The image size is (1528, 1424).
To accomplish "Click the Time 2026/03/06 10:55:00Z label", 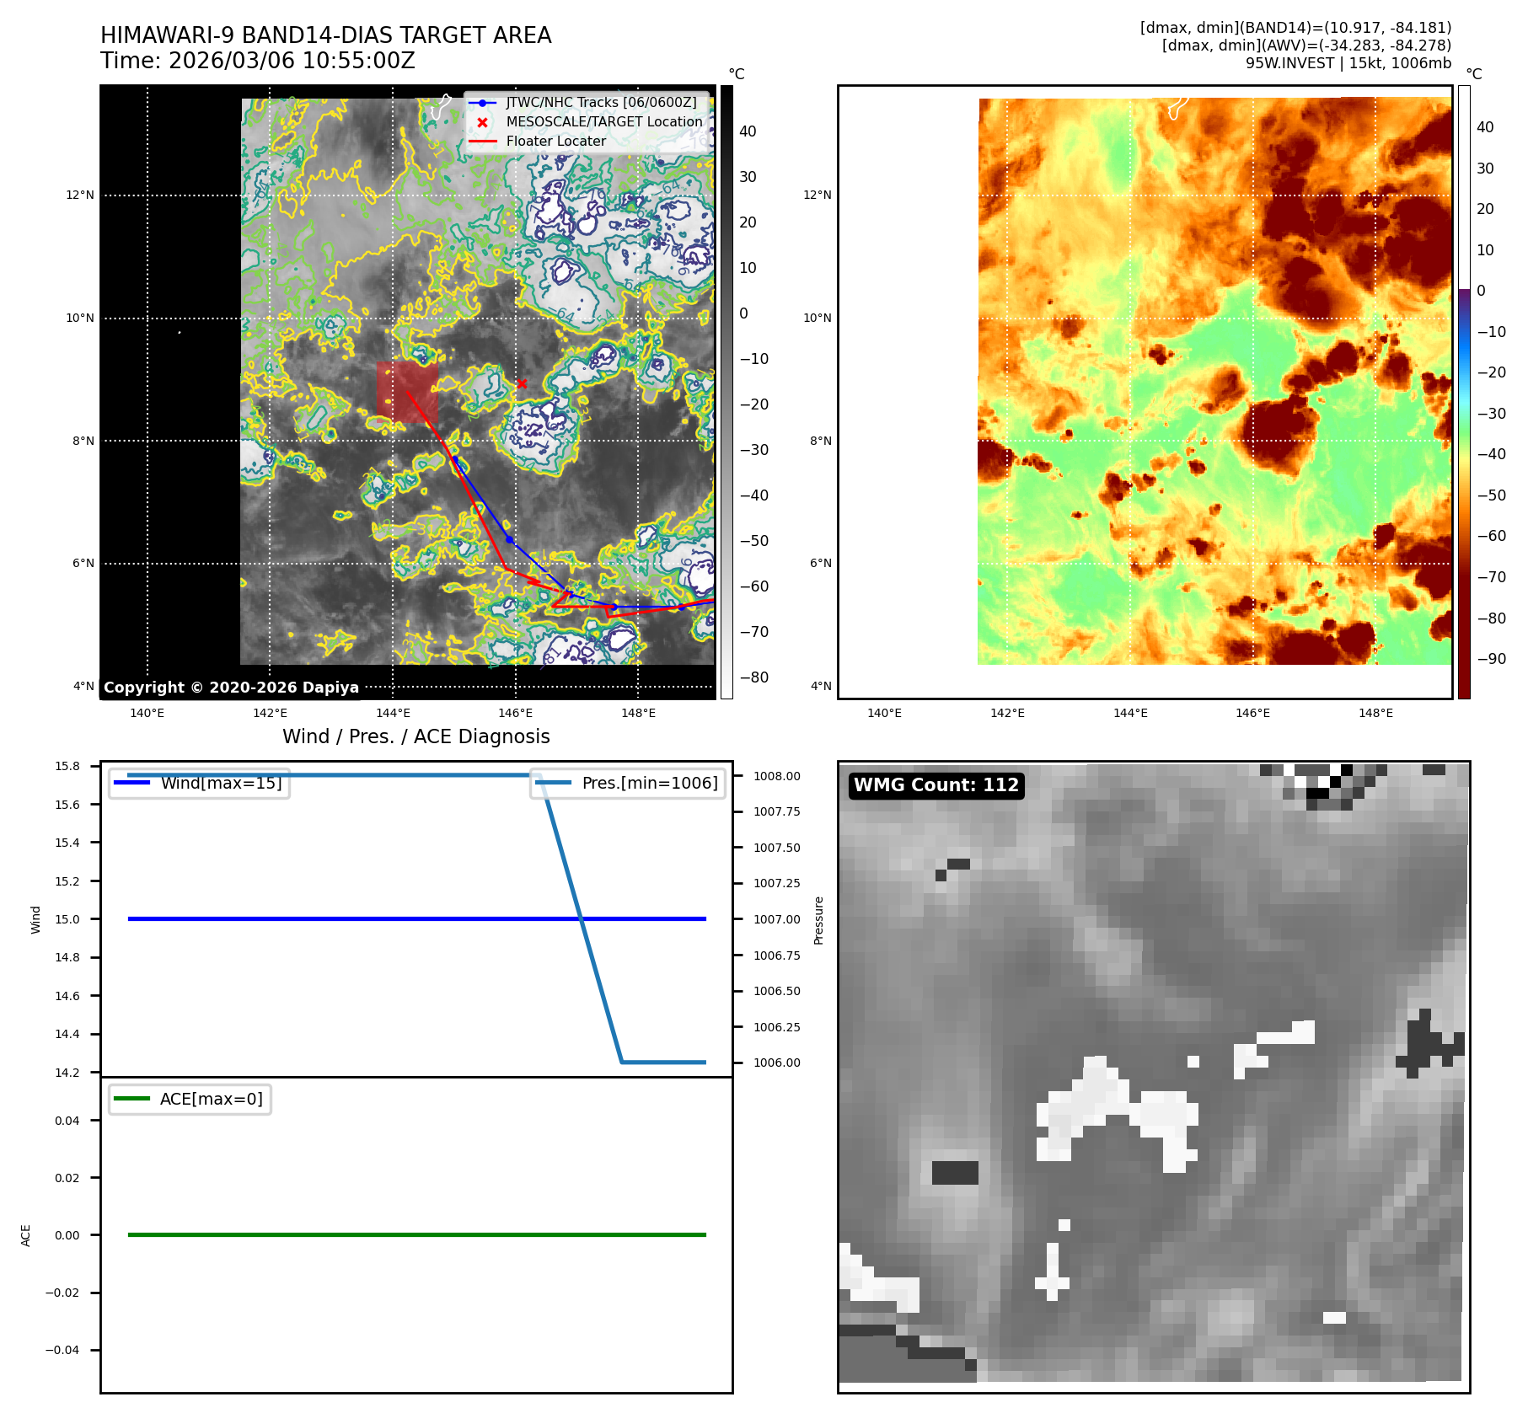I will click(257, 61).
